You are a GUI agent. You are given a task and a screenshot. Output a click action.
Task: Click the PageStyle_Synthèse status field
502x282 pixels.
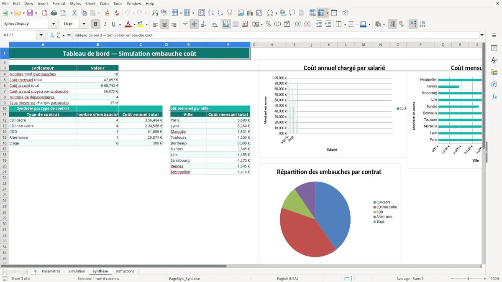tap(184, 279)
